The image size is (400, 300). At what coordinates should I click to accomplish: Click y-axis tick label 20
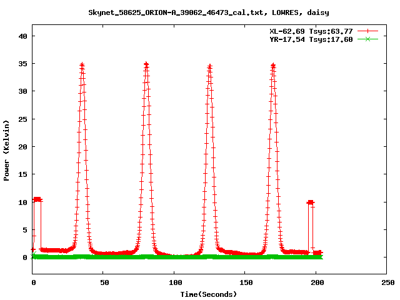coord(22,147)
